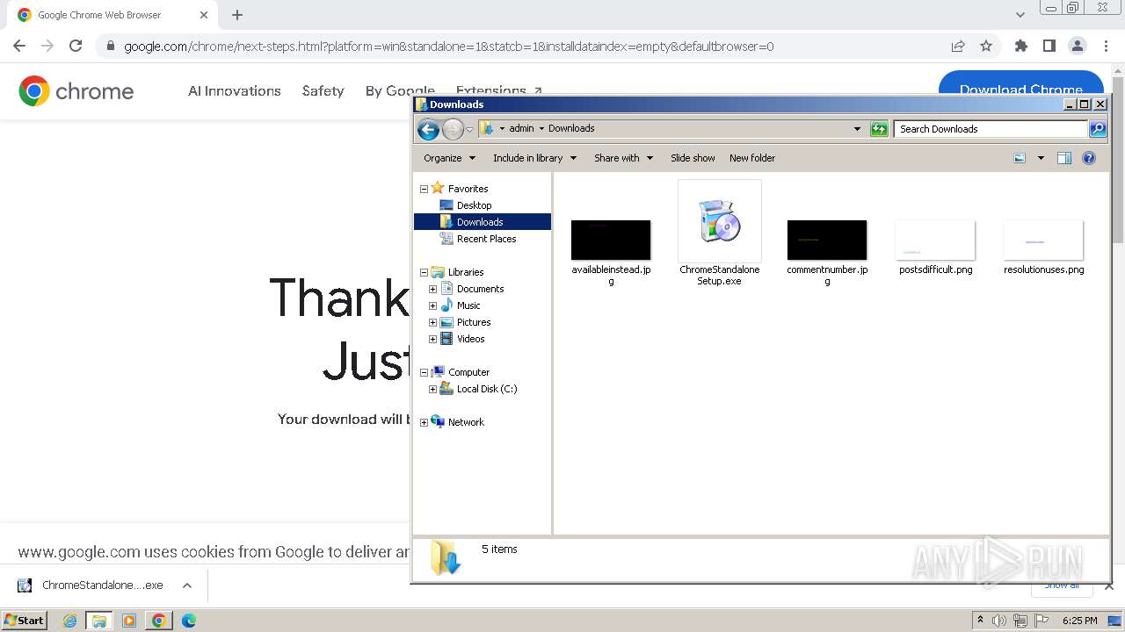Expand the Pictures library
Viewport: 1125px width, 632px height.
click(x=432, y=322)
